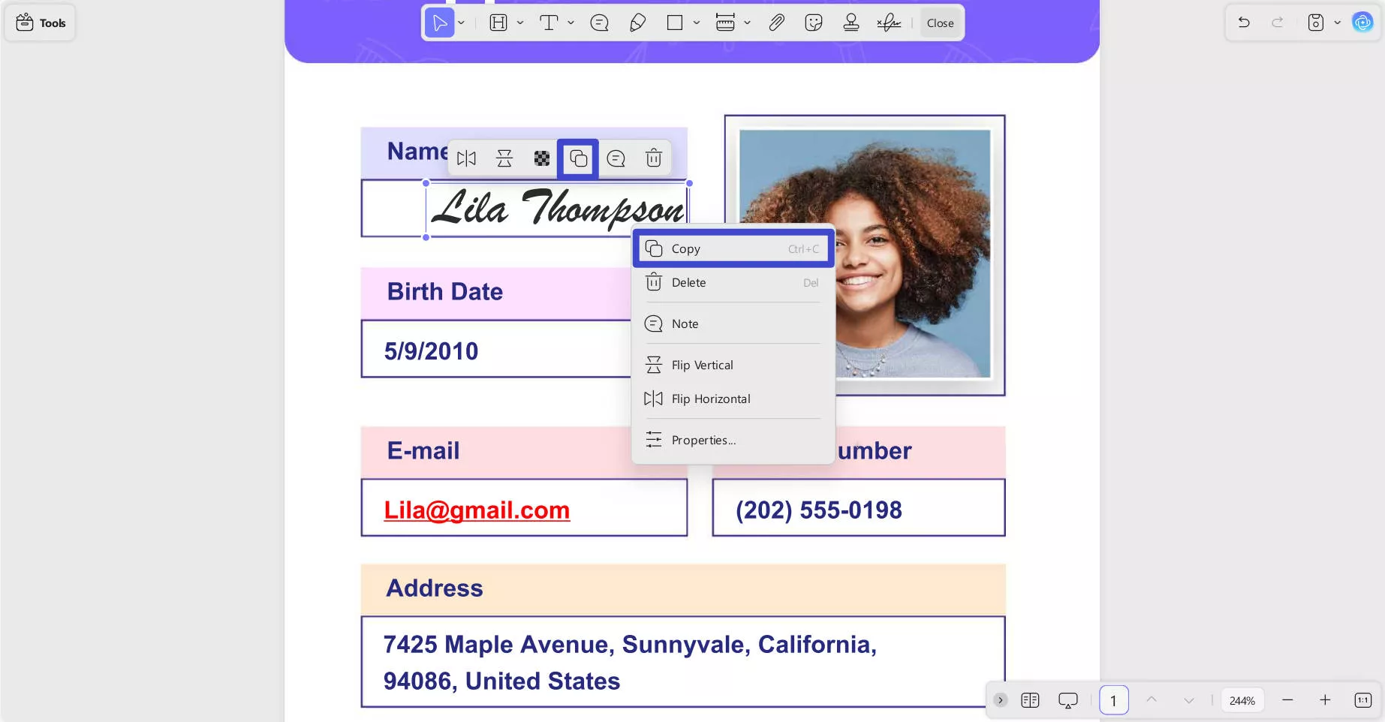Open the text tool dropdown arrow

571,23
